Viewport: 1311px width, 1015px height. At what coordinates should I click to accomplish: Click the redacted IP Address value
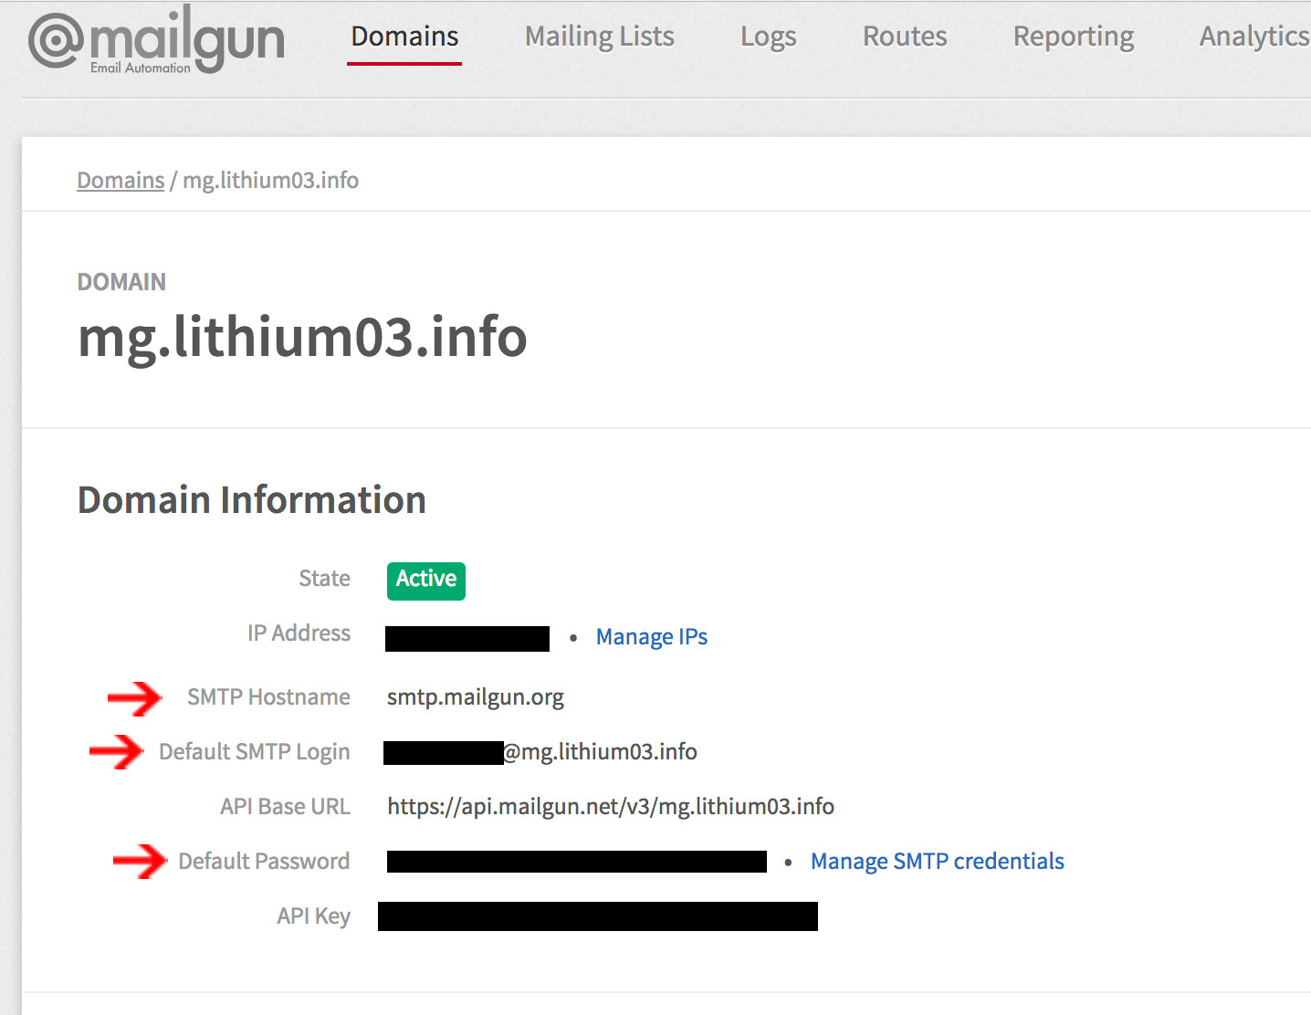point(467,638)
